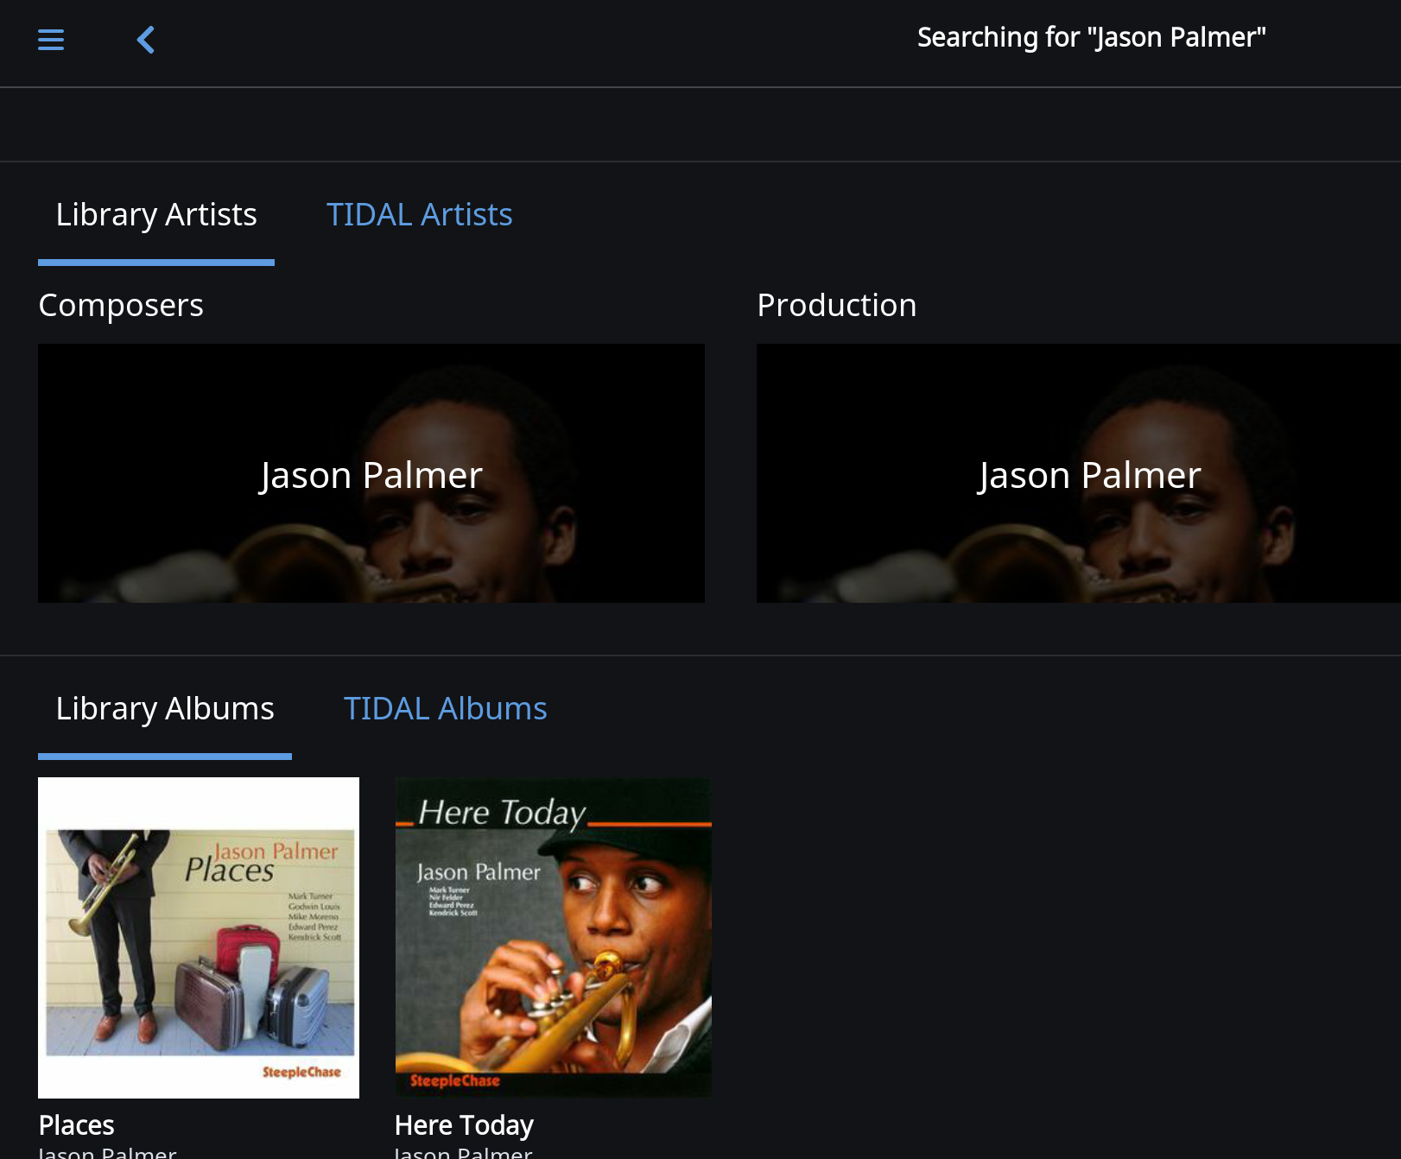The height and width of the screenshot is (1159, 1401).
Task: Open the Here Today album cover
Action: (x=554, y=938)
